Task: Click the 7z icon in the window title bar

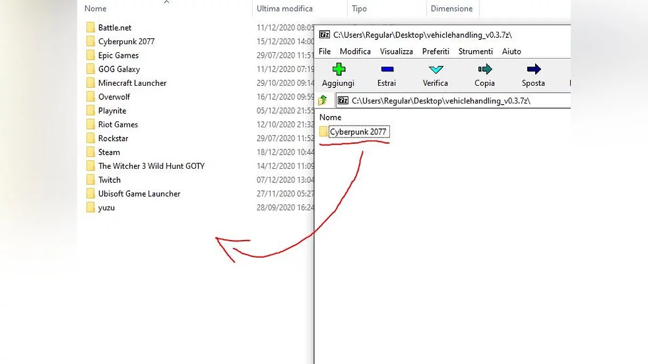Action: pos(325,35)
